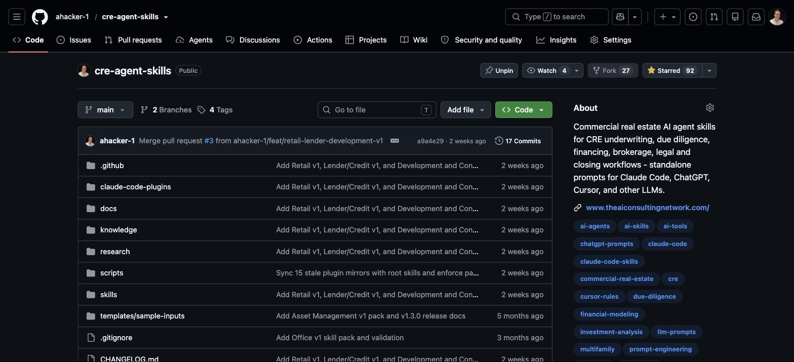Open the Wiki tab
The height and width of the screenshot is (362, 794).
click(x=414, y=40)
